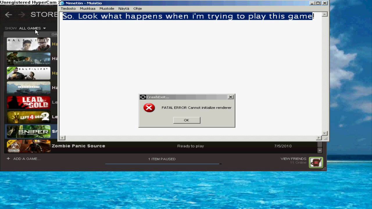Viewport: 372px width, 209px height.
Task: Click the red error icon in the dialog
Action: [149, 108]
